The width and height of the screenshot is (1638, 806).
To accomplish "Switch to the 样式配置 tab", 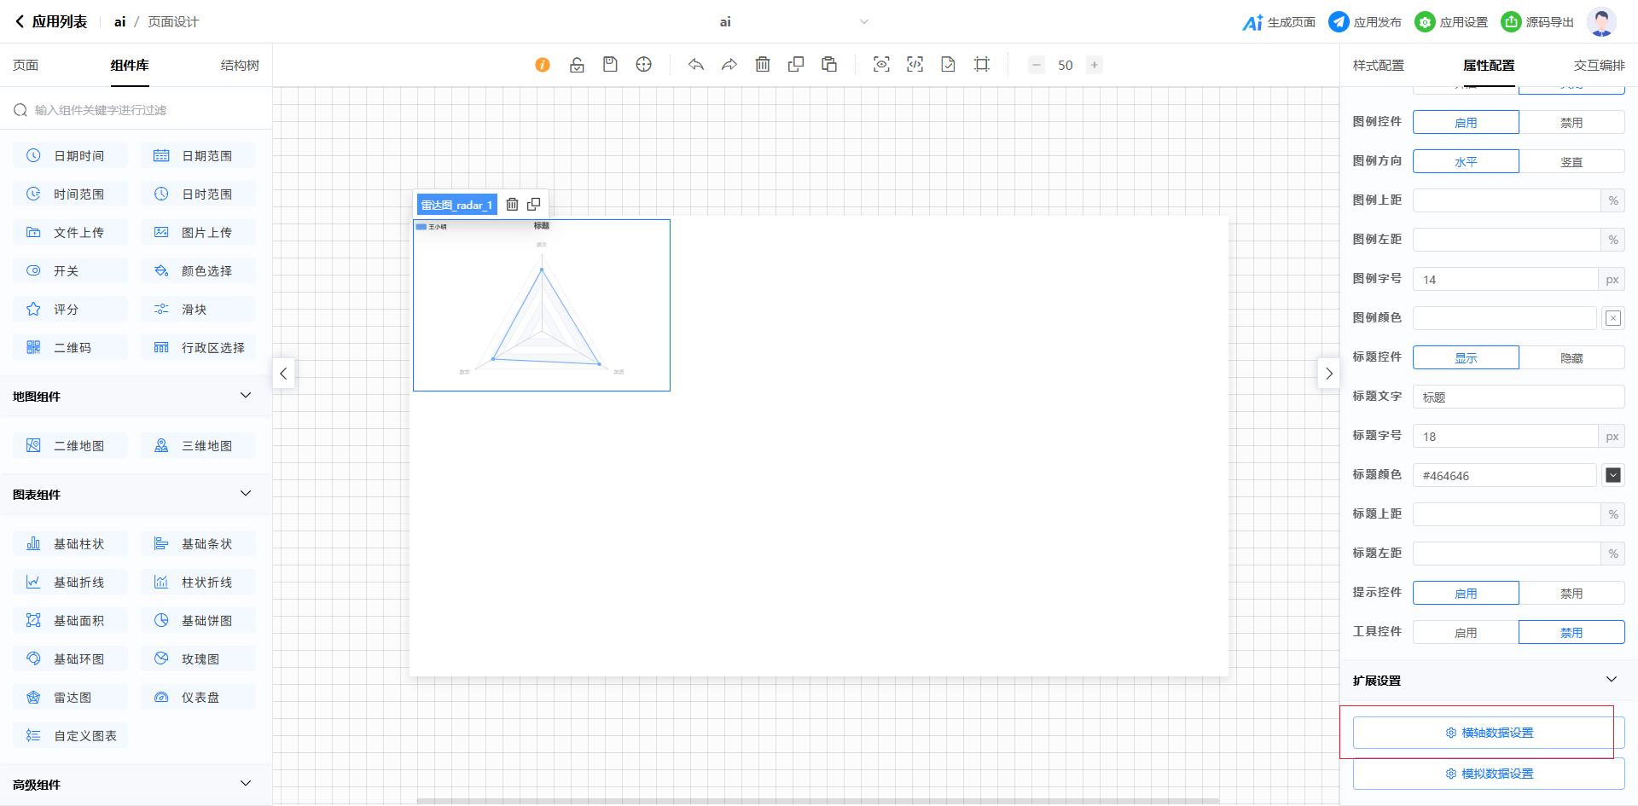I will [x=1378, y=66].
